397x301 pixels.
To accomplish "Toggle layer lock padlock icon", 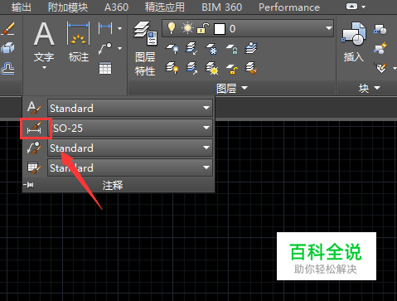I will click(x=202, y=28).
